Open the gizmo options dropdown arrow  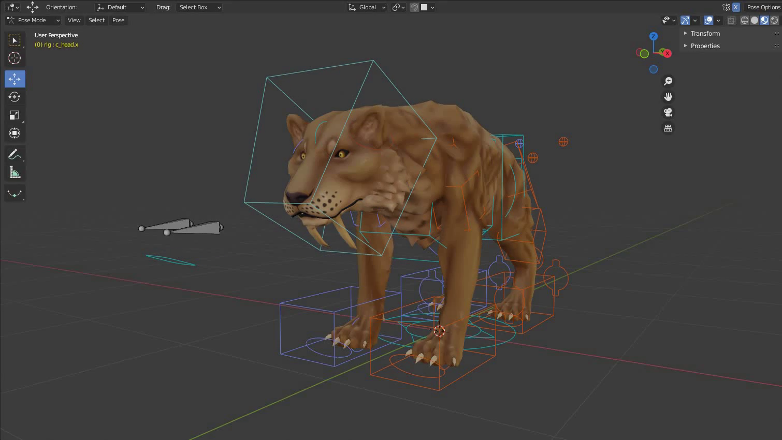point(695,20)
